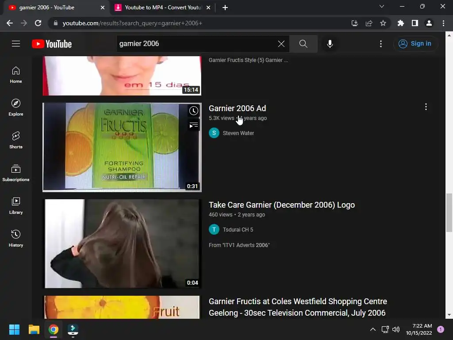The image size is (453, 340).
Task: Open the Tsdurai CH 5 channel
Action: pyautogui.click(x=238, y=230)
